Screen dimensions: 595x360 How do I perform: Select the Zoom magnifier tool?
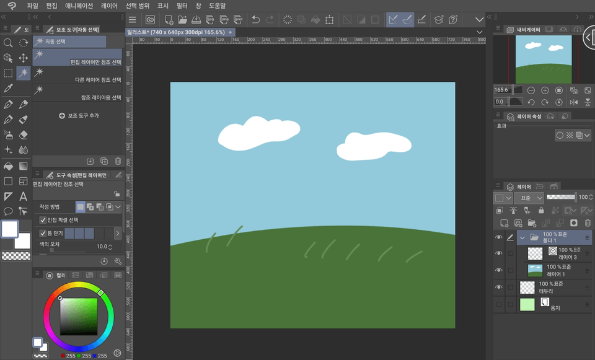point(8,43)
